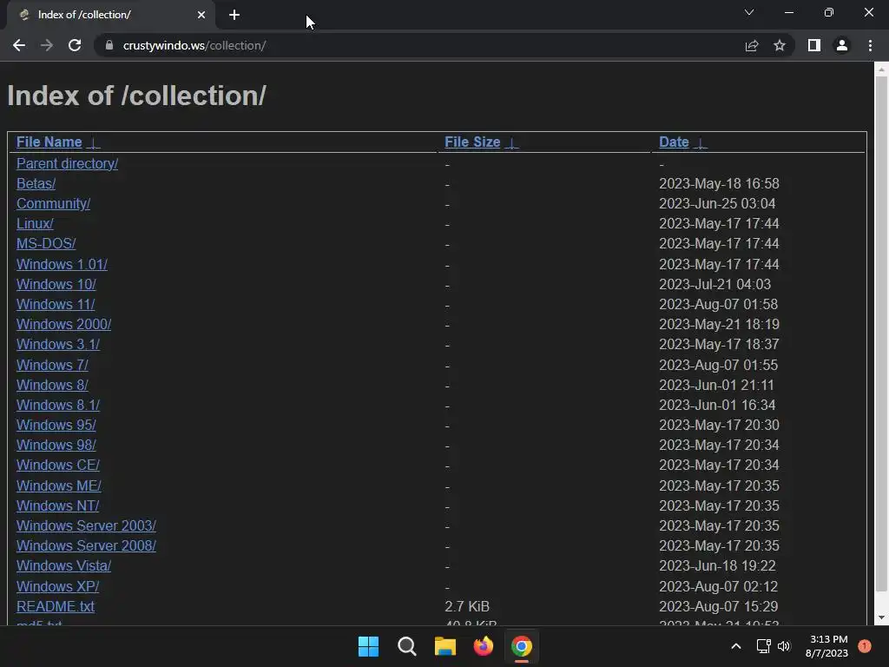
Task: Open the Chrome profile menu
Action: point(842,45)
